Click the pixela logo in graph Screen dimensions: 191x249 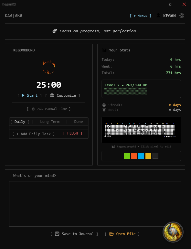(x=108, y=136)
